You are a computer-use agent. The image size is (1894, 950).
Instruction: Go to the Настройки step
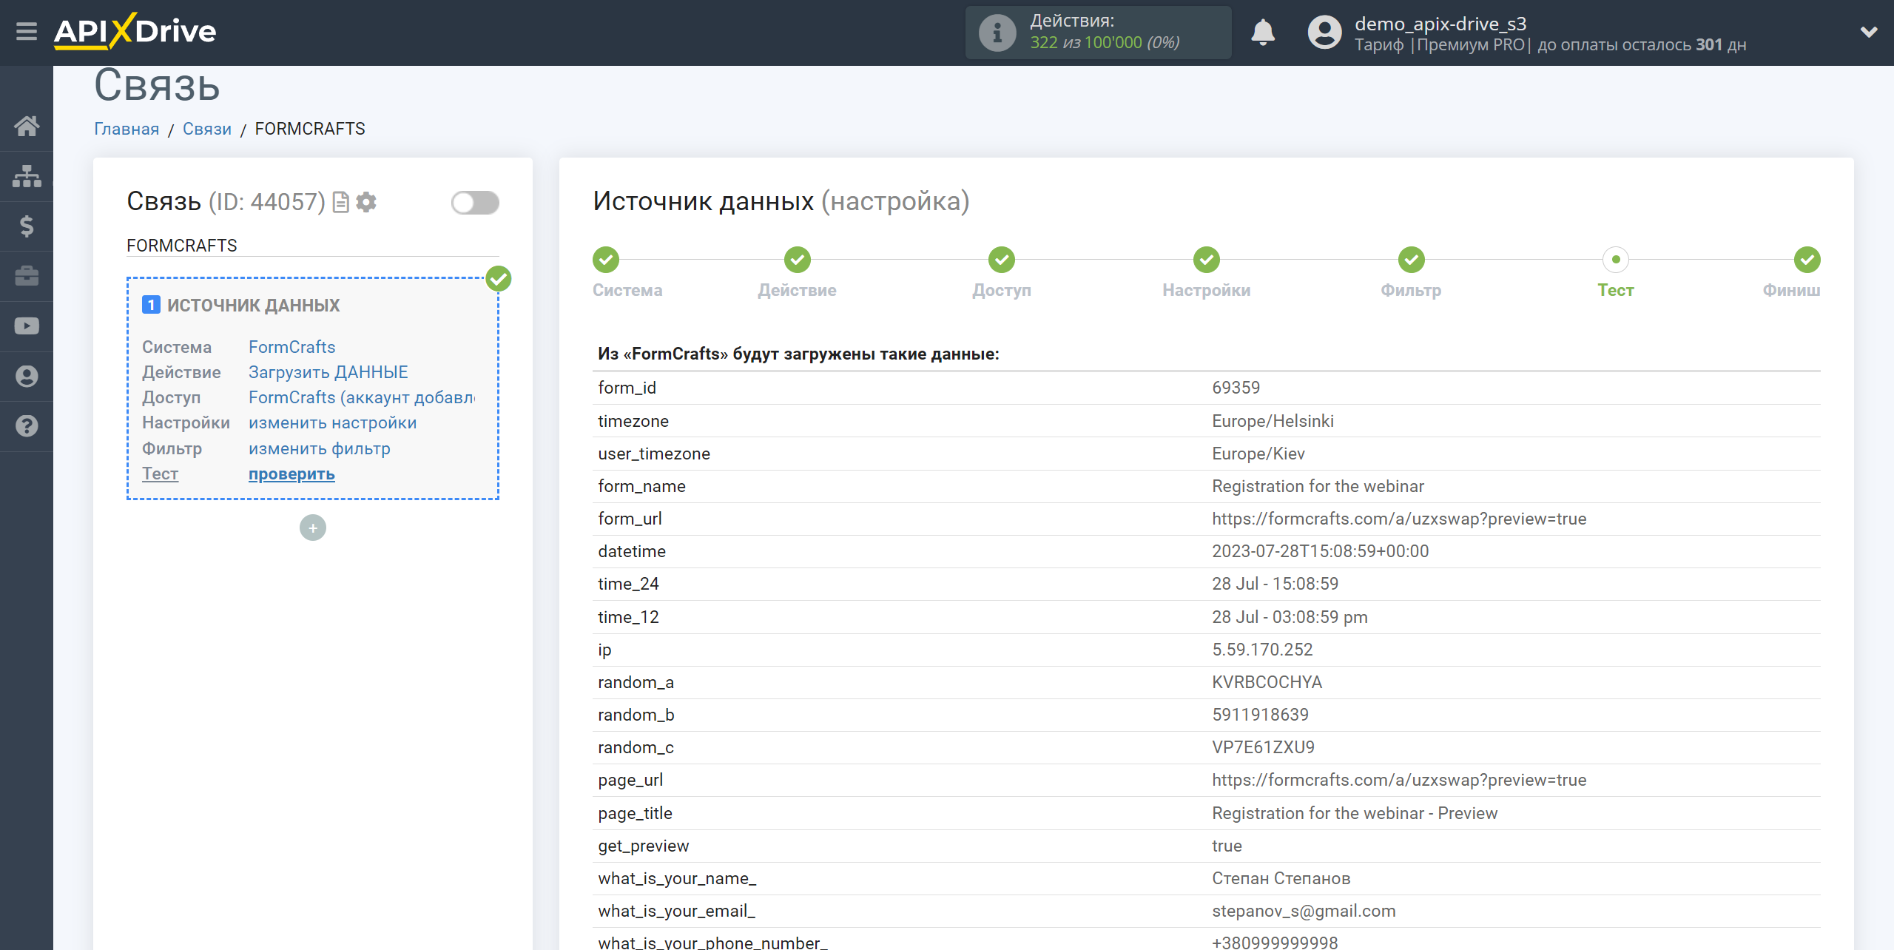1207,260
